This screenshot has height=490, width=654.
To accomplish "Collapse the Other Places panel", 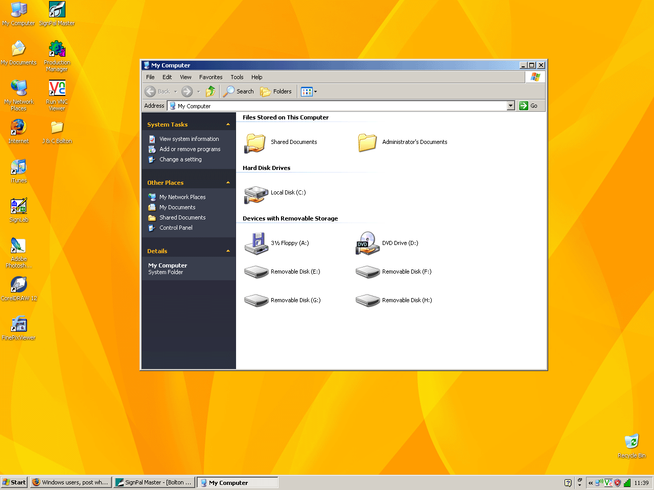I will click(x=228, y=183).
